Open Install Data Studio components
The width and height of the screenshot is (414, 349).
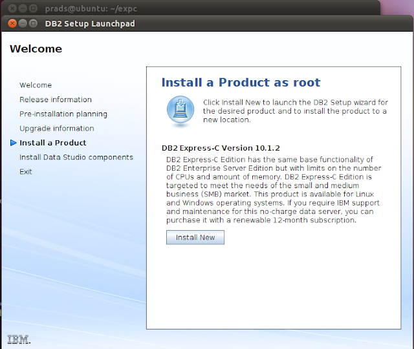point(76,157)
